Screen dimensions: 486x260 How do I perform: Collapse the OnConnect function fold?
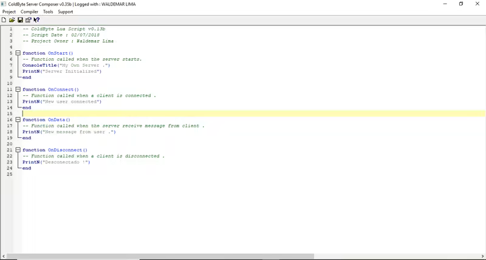[x=18, y=90]
